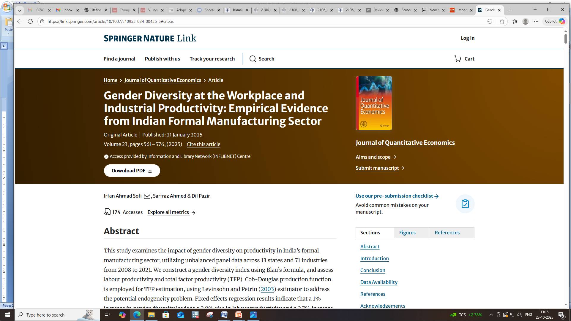The height and width of the screenshot is (321, 571).
Task: Click the browser back arrow
Action: pos(20,21)
